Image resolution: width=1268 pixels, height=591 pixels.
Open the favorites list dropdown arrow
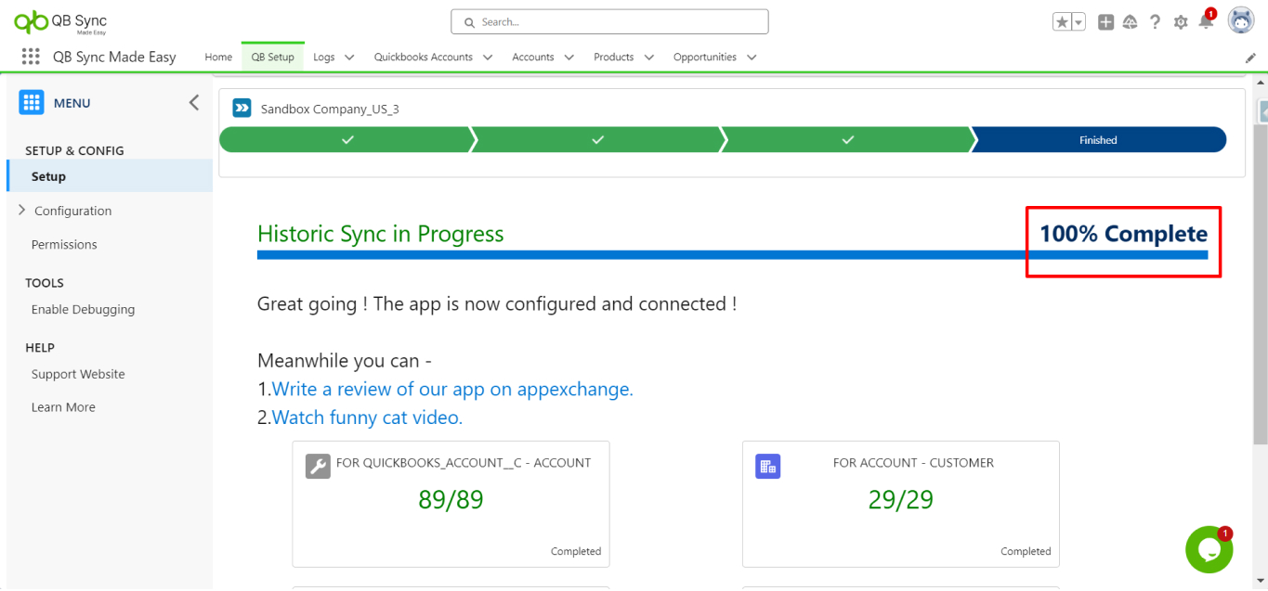[1078, 22]
